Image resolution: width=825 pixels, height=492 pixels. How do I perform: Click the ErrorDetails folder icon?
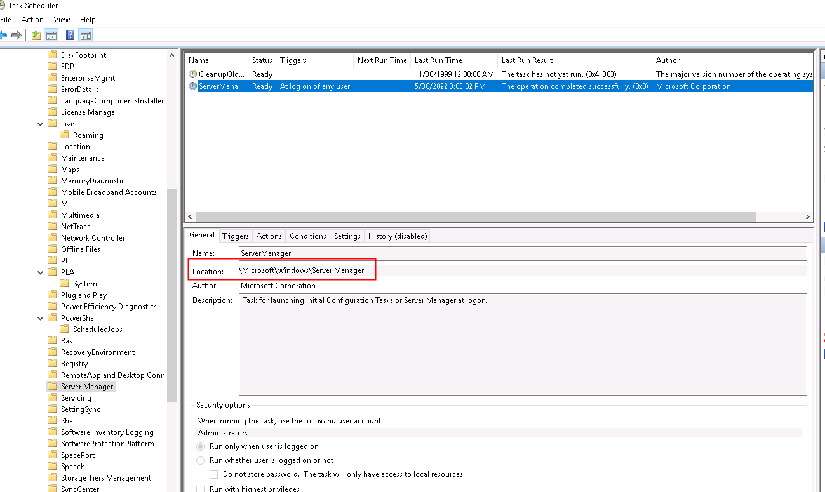(x=53, y=90)
